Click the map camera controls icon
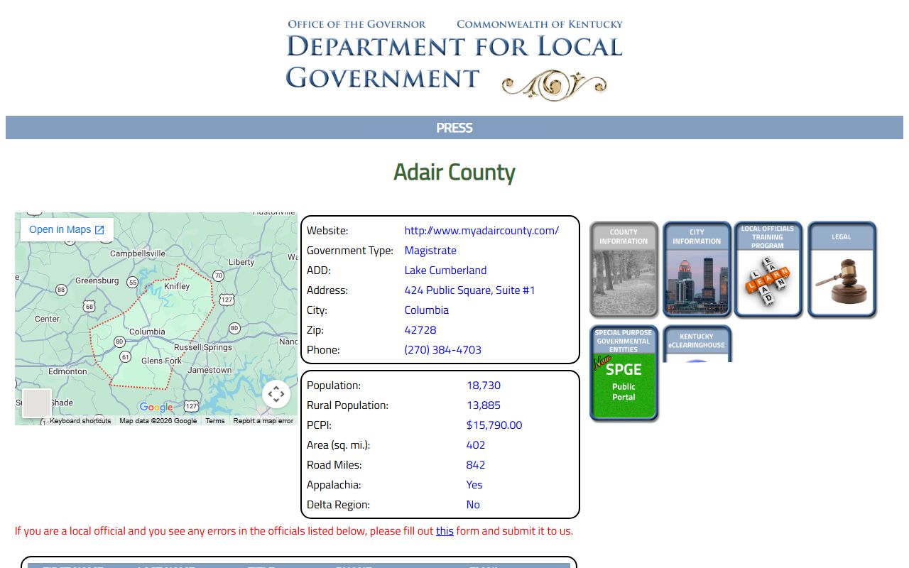This screenshot has height=568, width=909. tap(276, 394)
